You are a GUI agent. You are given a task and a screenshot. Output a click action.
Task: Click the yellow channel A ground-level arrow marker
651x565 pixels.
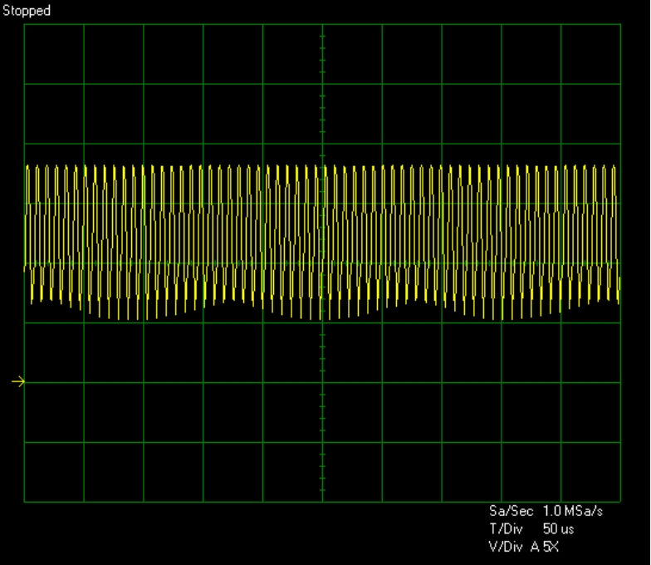click(x=18, y=381)
